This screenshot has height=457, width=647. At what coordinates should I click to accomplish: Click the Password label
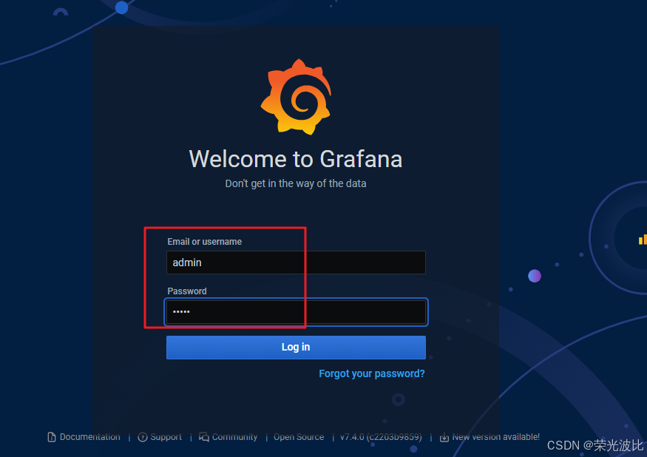pos(187,291)
